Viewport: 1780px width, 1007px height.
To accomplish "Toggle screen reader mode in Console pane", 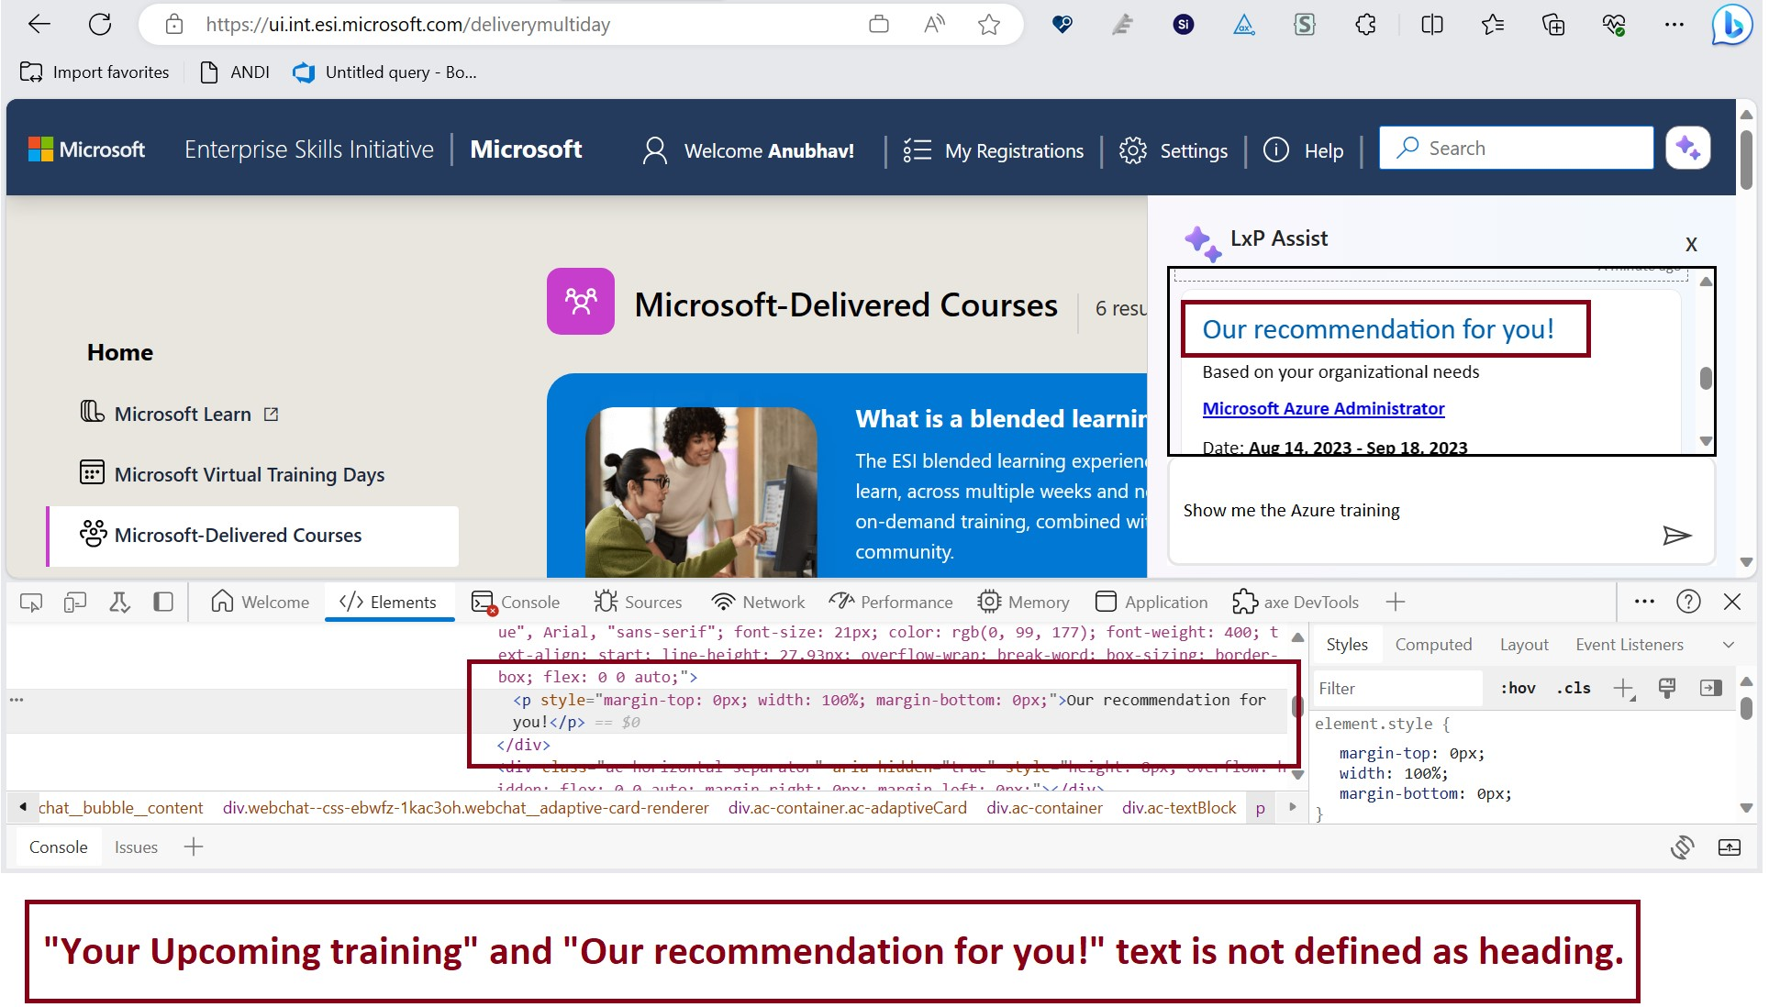I will coord(1684,847).
